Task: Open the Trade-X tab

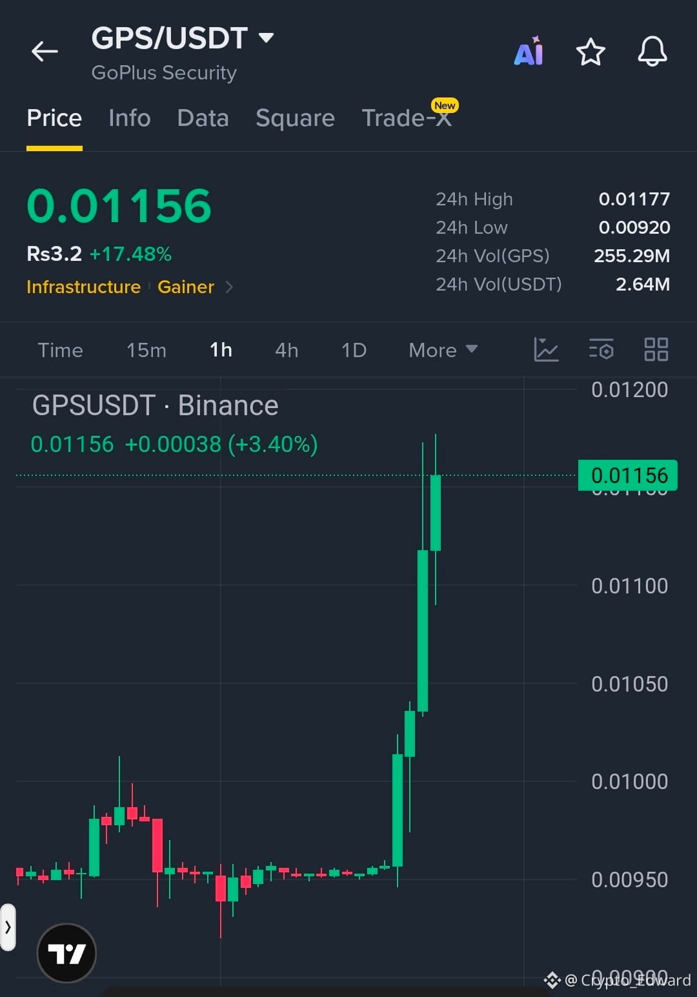Action: click(407, 118)
